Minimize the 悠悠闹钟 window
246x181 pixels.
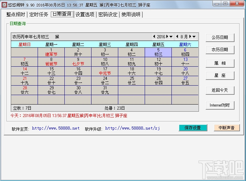(217, 4)
